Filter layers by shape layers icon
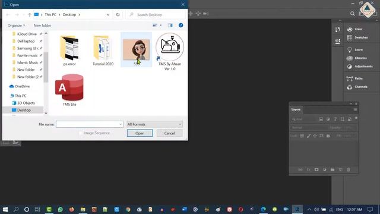This screenshot has width=380, height=214. [343, 119]
